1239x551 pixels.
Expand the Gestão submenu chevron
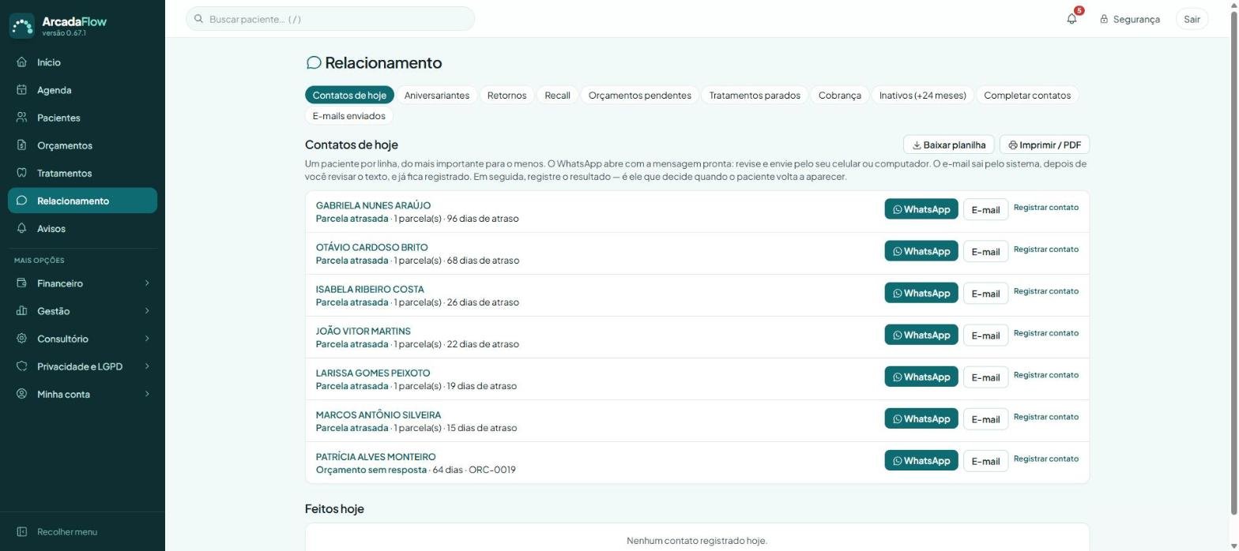[147, 311]
